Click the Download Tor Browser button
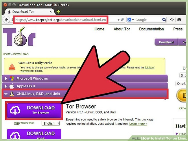The height and width of the screenshot is (141, 188). coord(34,110)
